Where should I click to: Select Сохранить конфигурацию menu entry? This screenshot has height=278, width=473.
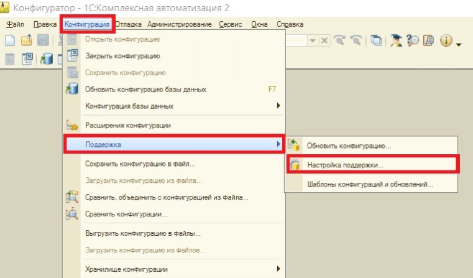174,73
